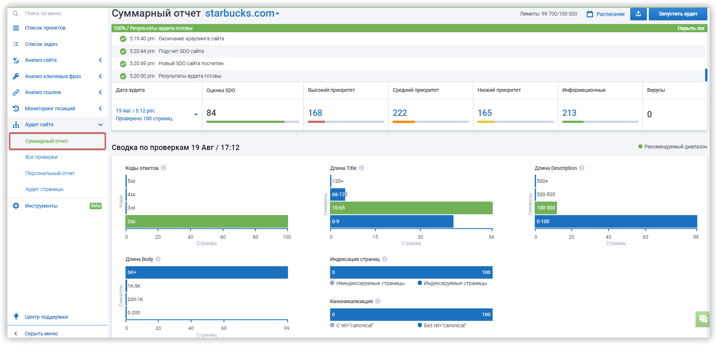Toggle Без rel="canonical" legend item
The height and width of the screenshot is (345, 717).
(442, 325)
